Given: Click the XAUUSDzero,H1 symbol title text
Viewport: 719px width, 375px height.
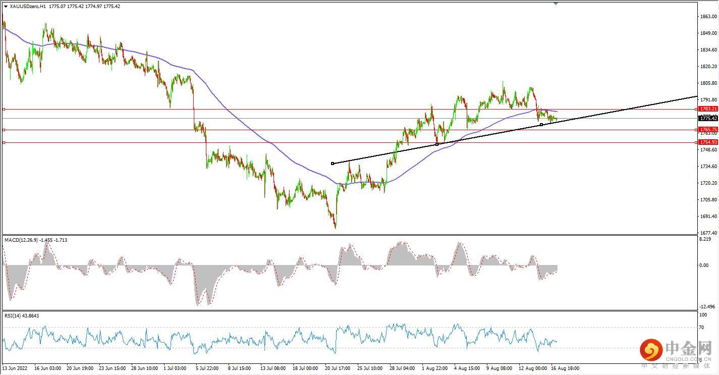Looking at the screenshot, I should point(27,6).
